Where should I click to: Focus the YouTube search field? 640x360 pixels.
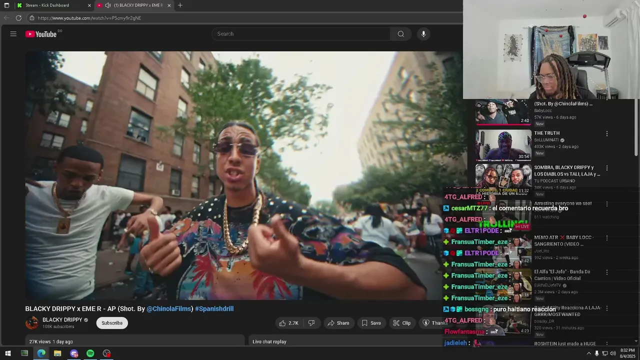[x=301, y=34]
